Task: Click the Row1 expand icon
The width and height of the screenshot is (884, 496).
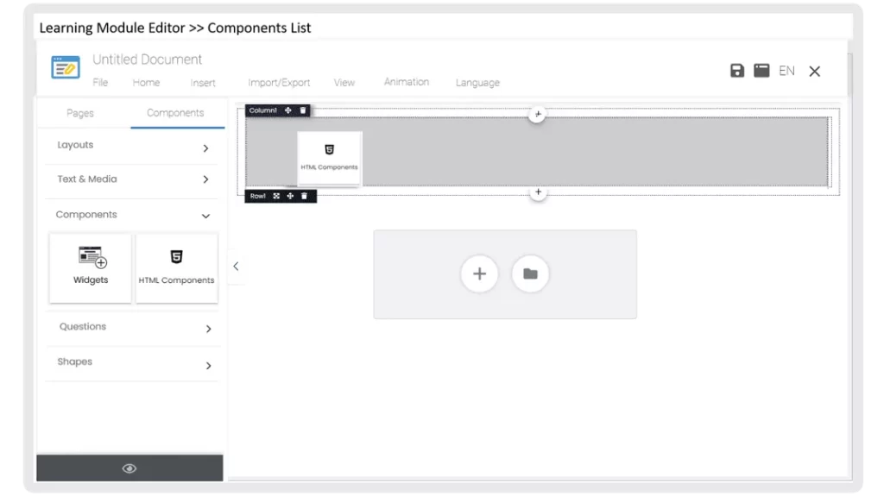Action: tap(276, 196)
